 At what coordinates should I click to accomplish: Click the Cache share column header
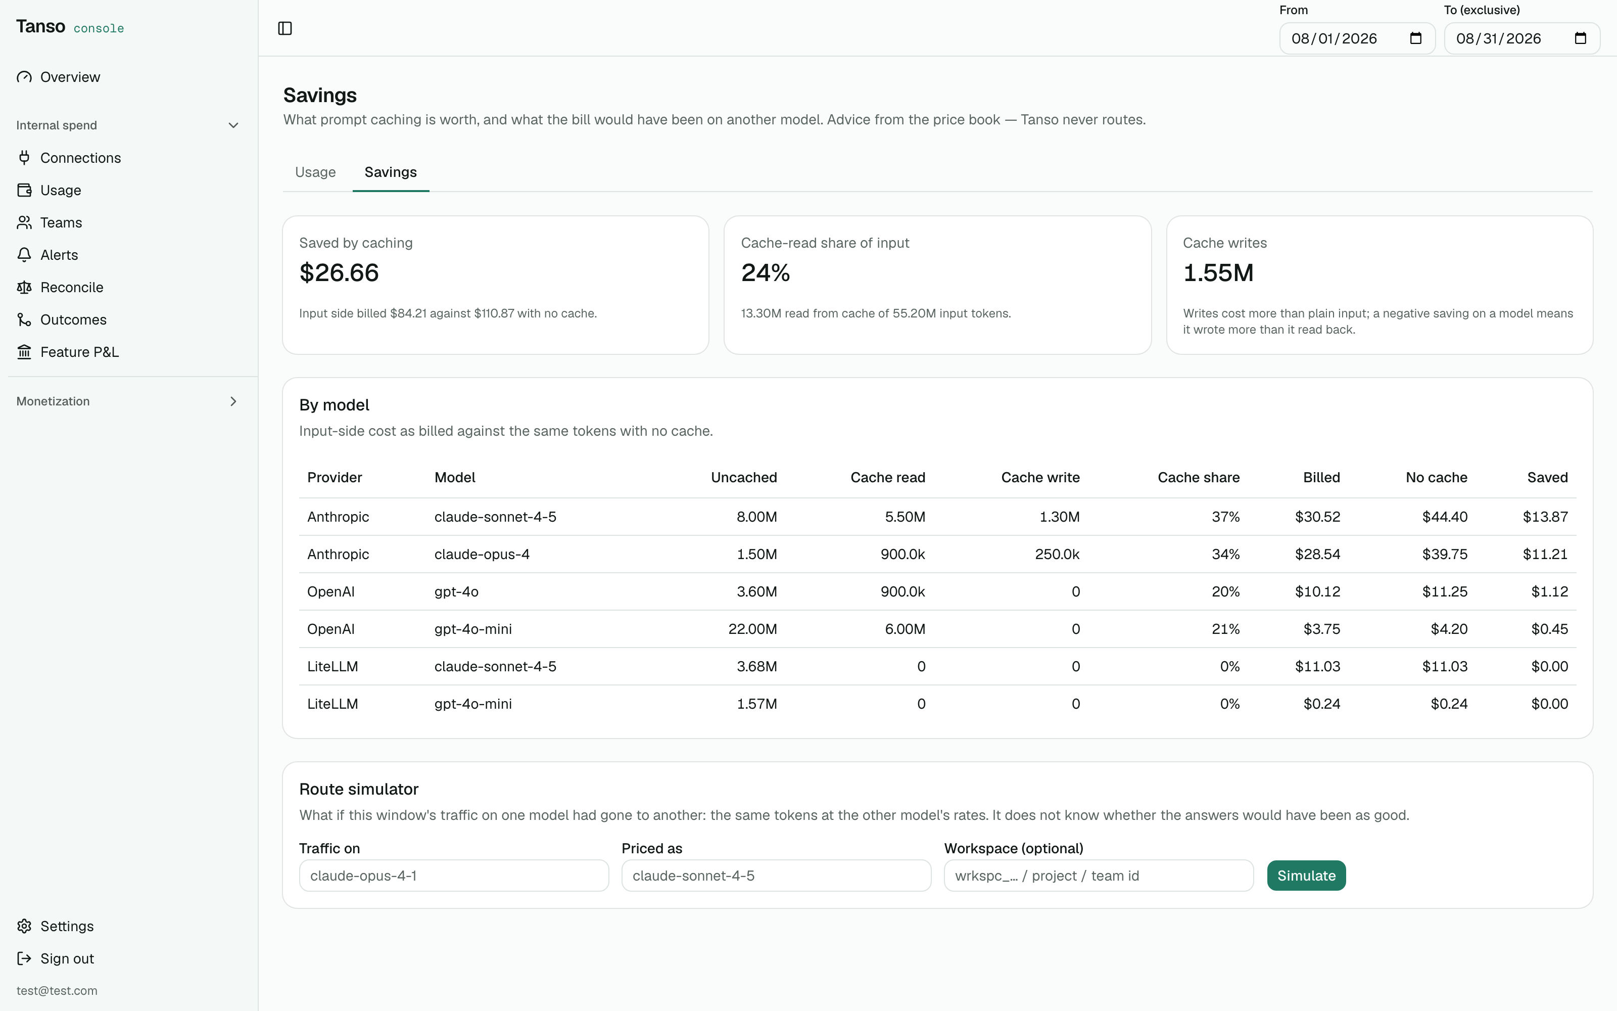(x=1199, y=477)
